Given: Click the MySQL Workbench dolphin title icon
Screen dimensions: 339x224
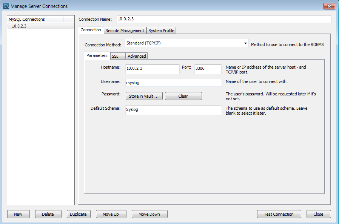Looking at the screenshot, I should point(6,6).
